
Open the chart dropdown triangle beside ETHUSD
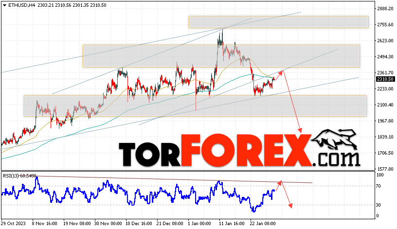coord(5,5)
